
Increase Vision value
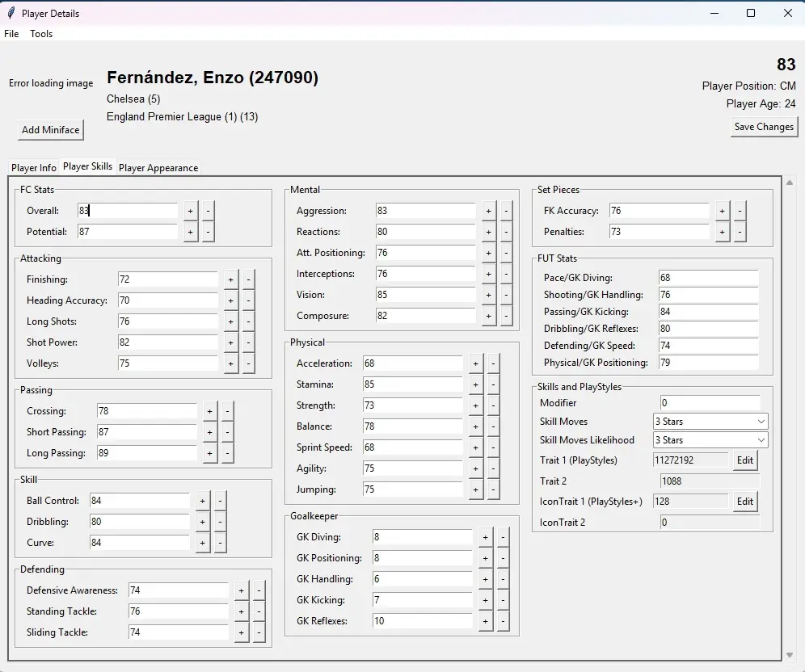point(488,295)
